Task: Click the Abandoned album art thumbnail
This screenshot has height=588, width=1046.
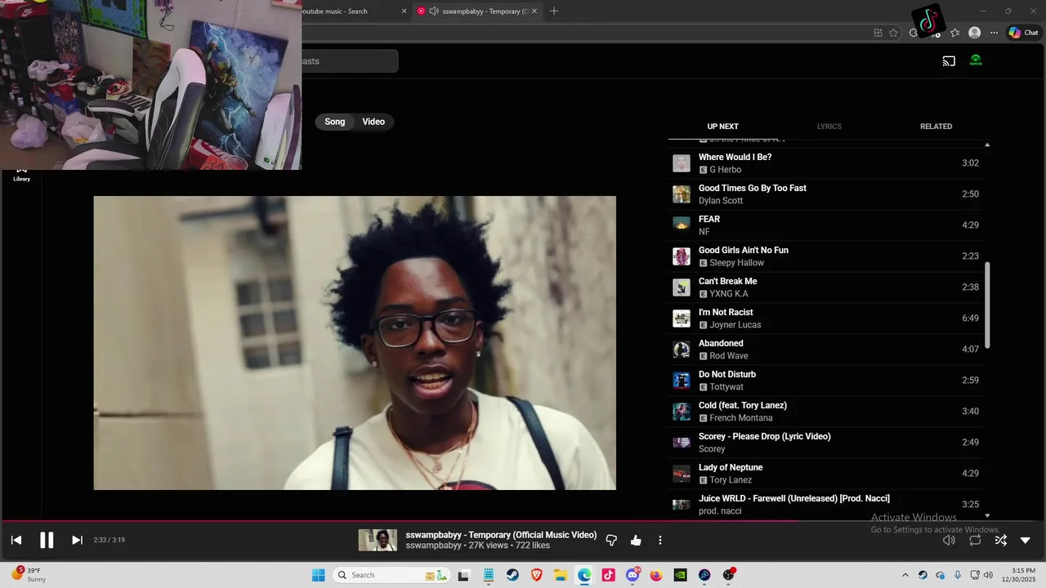Action: point(682,350)
